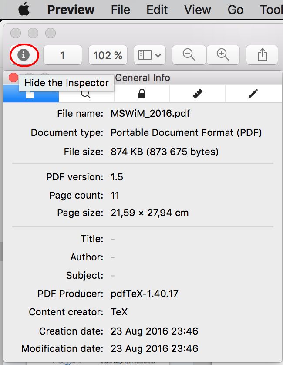
Task: Click the Creation date 23 Aug 2016 value
Action: [x=154, y=331]
